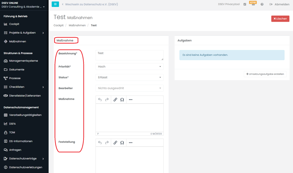
Task: Open the tasks checkmark icon in header
Action: 245,4
